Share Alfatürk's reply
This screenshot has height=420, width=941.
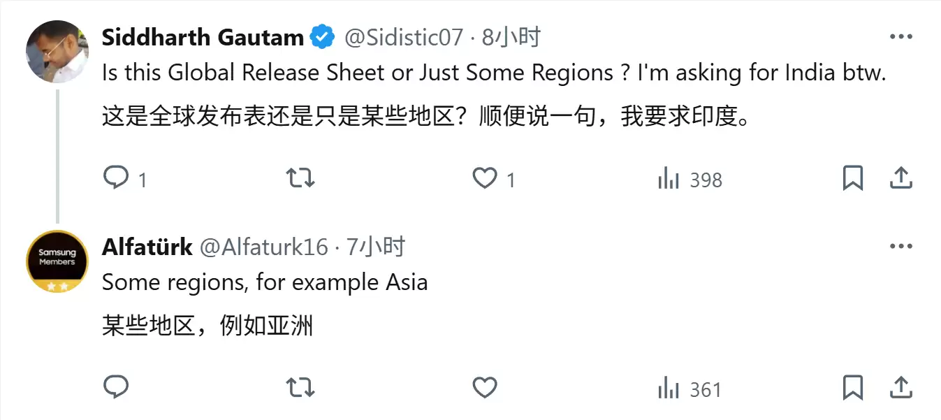901,386
